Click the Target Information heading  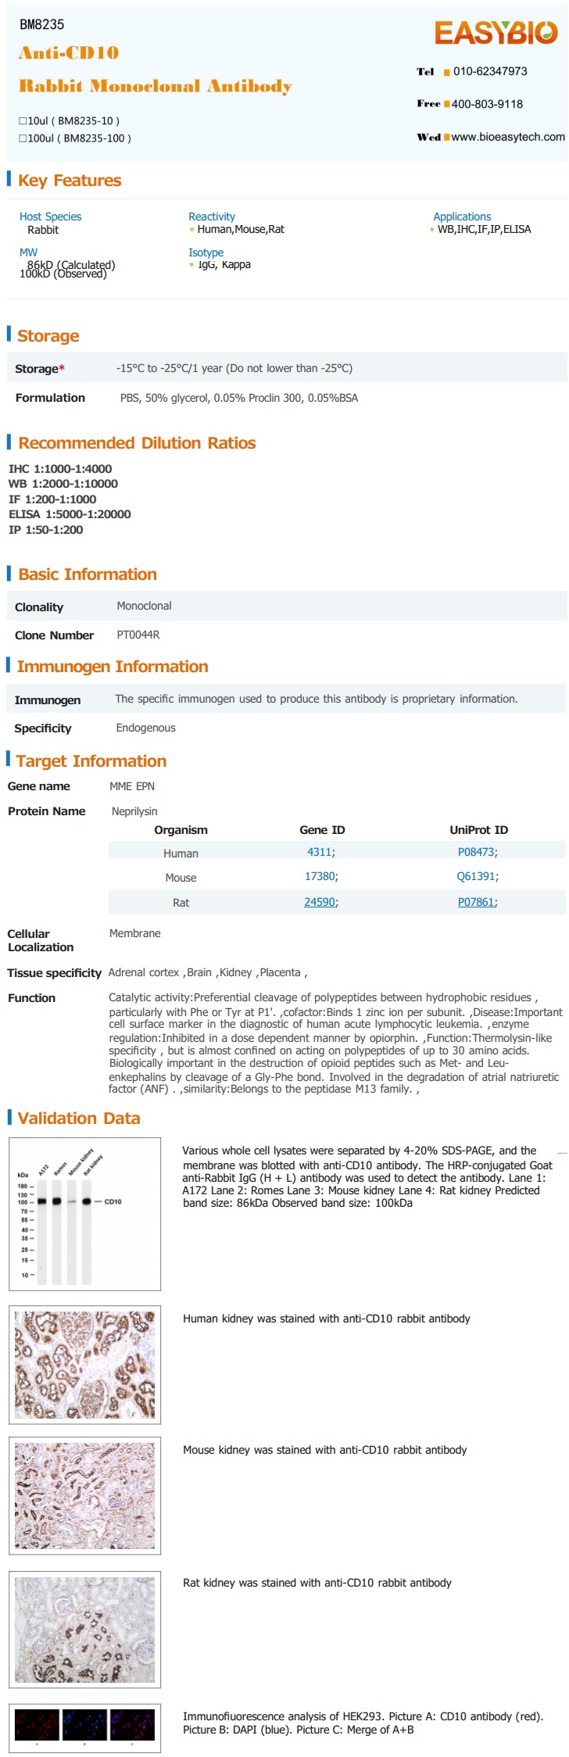(x=91, y=761)
